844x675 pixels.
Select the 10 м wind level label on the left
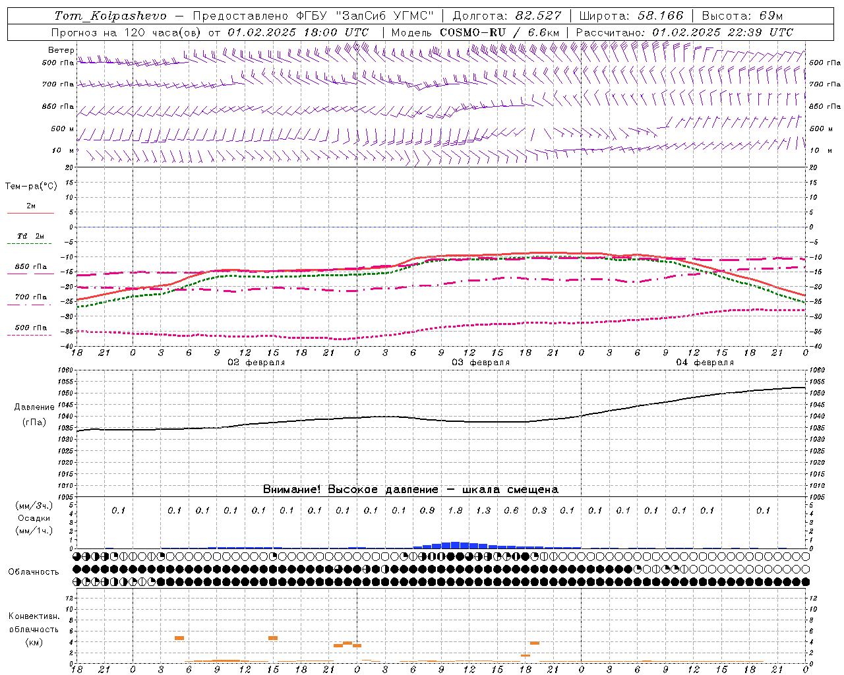pyautogui.click(x=63, y=150)
